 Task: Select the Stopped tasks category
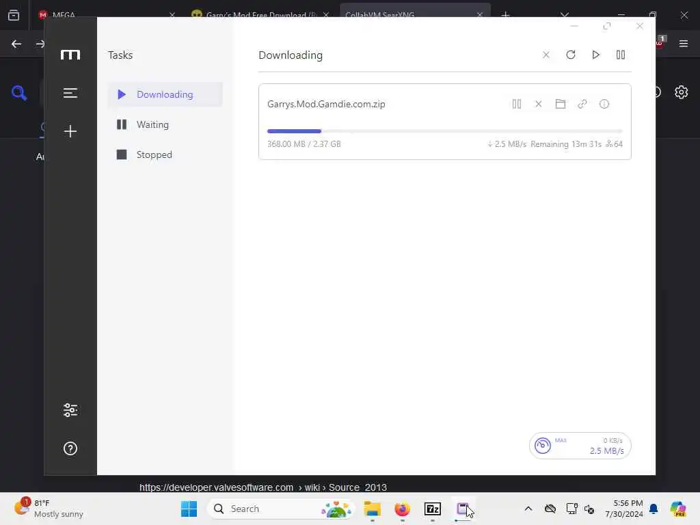(165, 154)
